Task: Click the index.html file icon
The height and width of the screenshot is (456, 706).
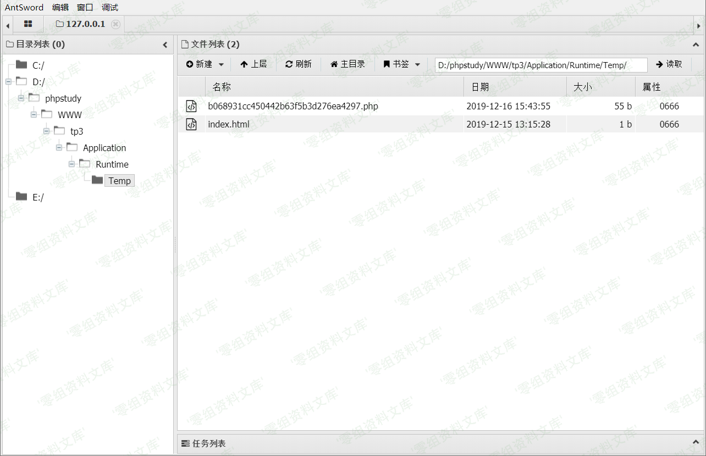Action: pos(191,125)
